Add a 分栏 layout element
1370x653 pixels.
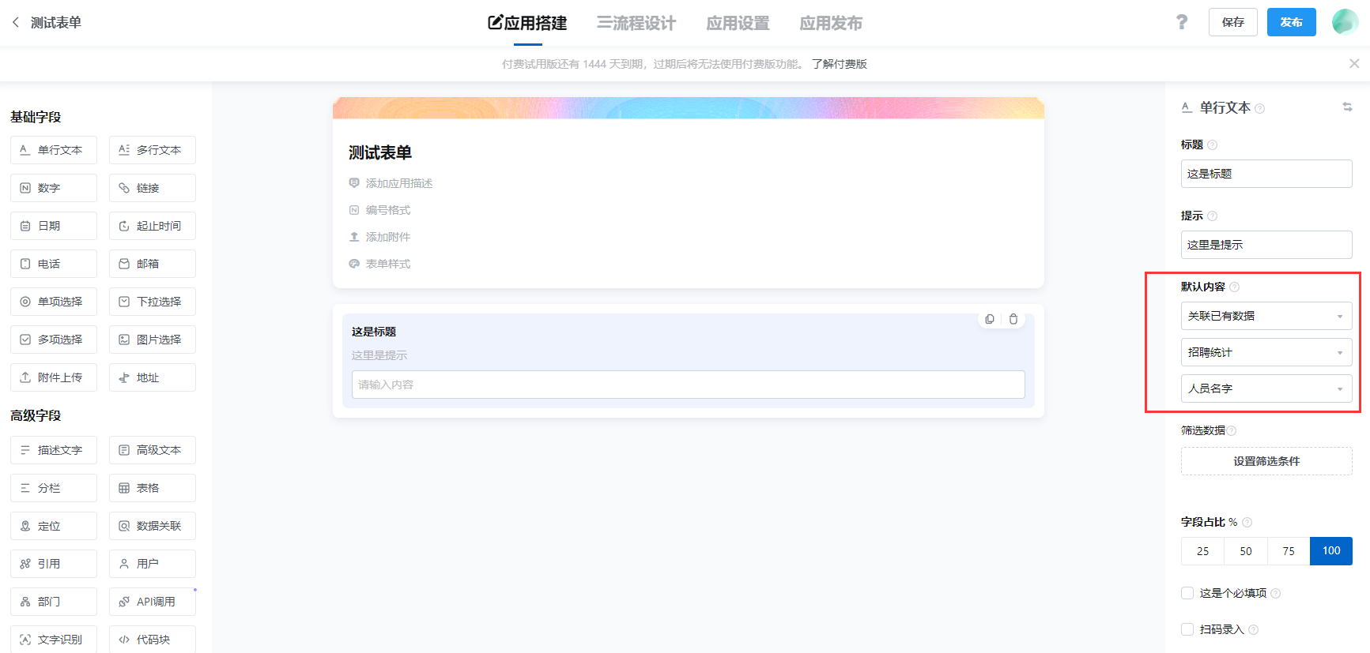54,488
